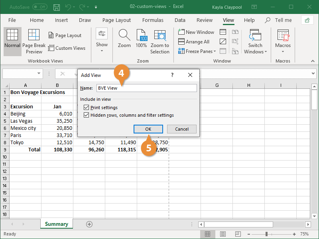This screenshot has width=319, height=239.
Task: Turn on the AutoSave toggle
Action: click(39, 7)
